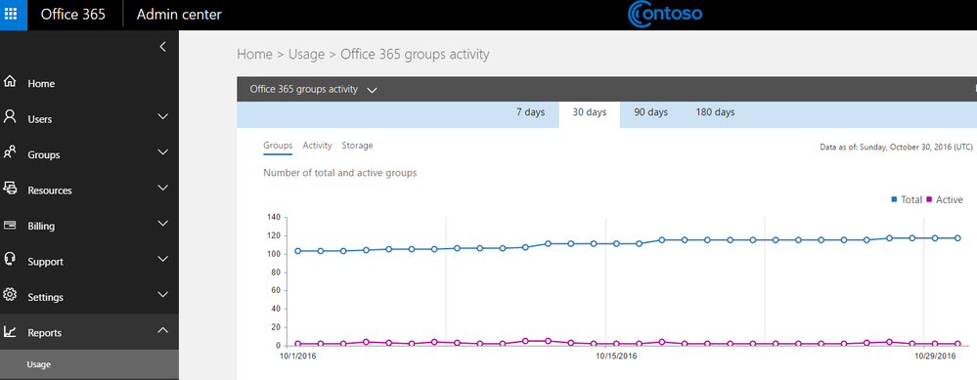
Task: Click the 10/15/2016 axis date label
Action: tap(616, 357)
